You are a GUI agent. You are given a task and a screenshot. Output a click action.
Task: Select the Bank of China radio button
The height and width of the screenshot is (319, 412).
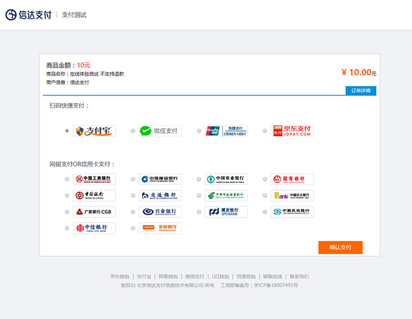(67, 196)
